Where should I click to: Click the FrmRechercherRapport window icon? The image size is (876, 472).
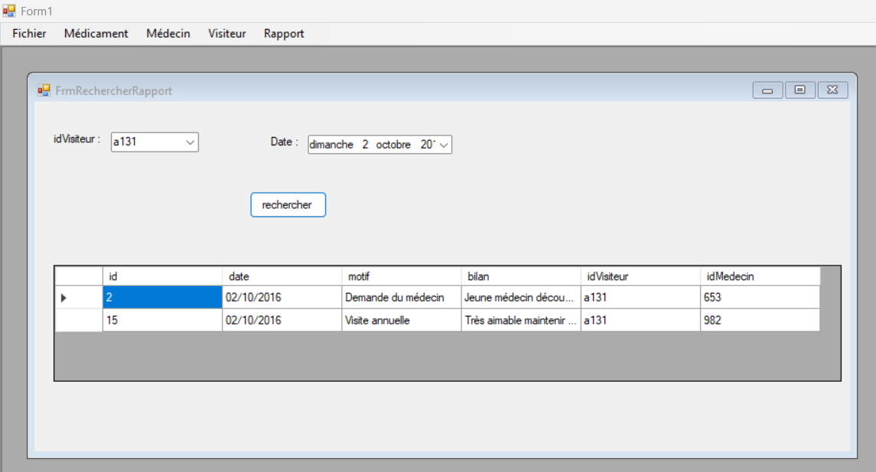coord(44,90)
